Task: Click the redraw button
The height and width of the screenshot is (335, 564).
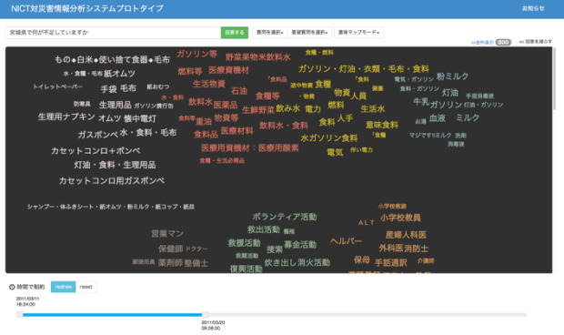Action: pos(64,287)
